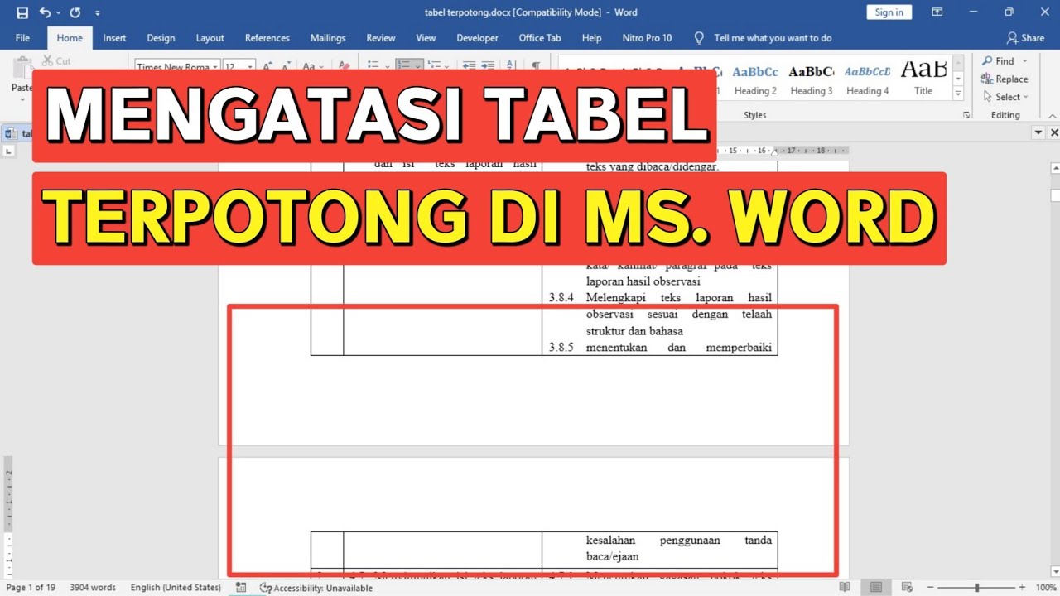Open the Help tab
This screenshot has height=596, width=1060.
tap(591, 38)
